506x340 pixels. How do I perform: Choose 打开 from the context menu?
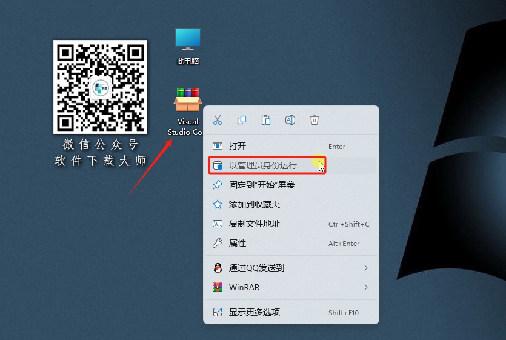coord(291,146)
